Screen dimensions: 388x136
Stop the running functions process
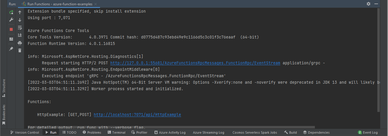(11, 29)
